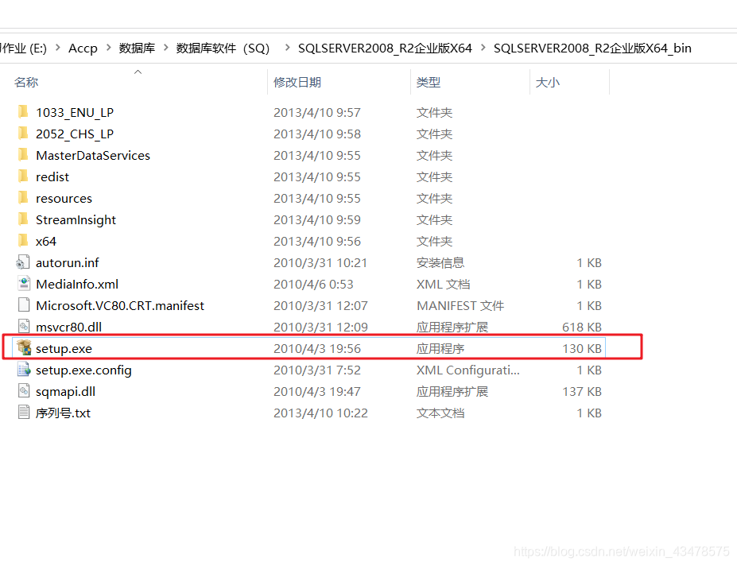The height and width of the screenshot is (566, 737).
Task: Click the sort arrow above 名称 column
Action: coord(138,72)
